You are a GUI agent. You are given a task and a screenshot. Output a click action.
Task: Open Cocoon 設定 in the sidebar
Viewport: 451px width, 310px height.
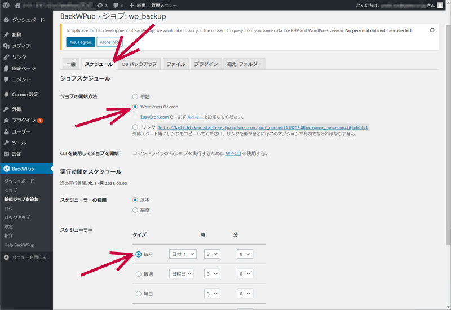[x=26, y=94]
